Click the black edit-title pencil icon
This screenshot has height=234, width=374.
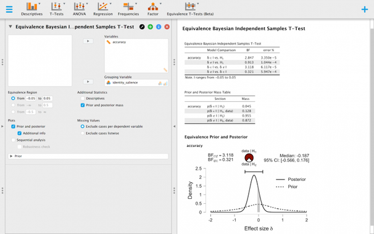pos(142,27)
